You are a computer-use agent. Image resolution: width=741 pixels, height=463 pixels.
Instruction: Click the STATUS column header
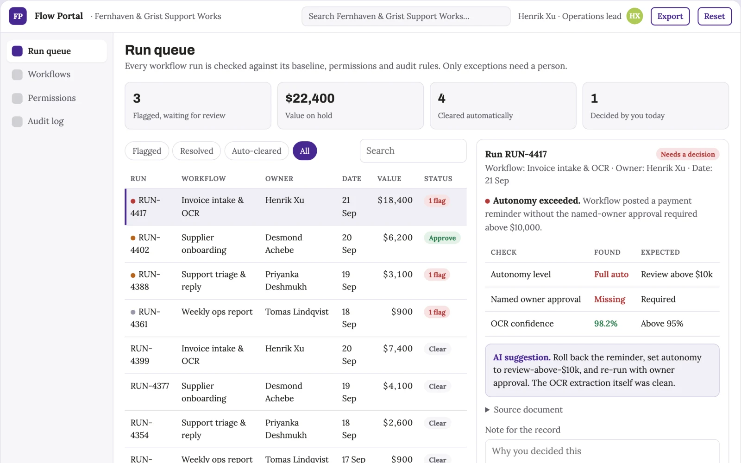[x=438, y=179]
